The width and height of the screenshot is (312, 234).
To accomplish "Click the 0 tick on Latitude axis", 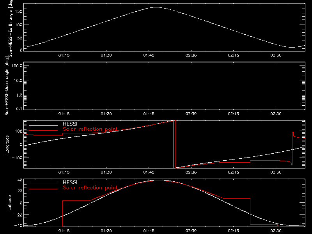I will 21,203.
